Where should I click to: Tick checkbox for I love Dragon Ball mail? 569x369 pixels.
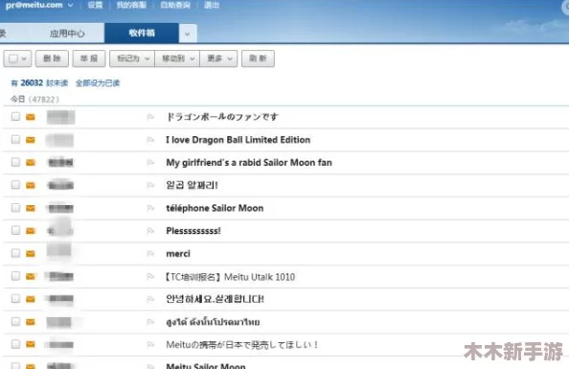point(15,139)
